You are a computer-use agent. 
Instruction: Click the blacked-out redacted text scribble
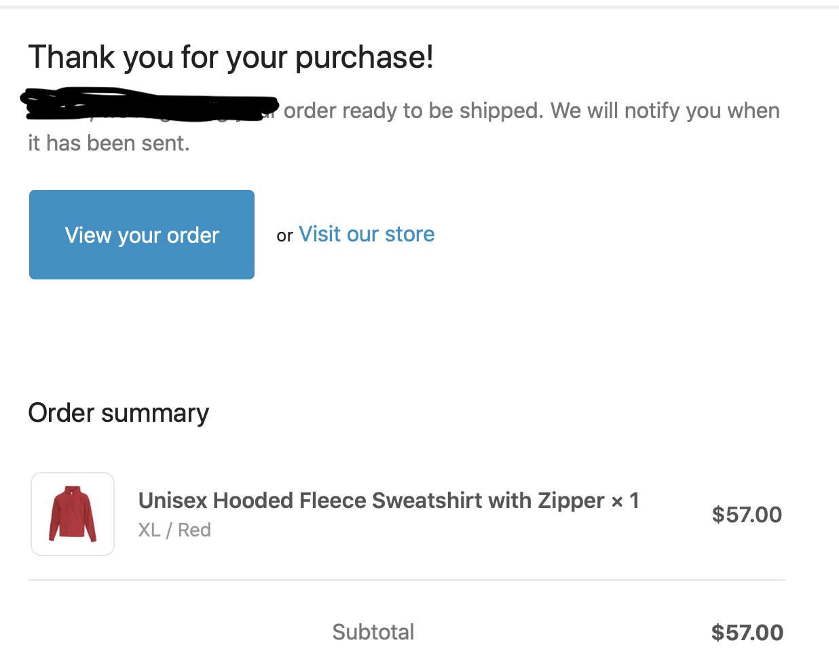pos(149,105)
